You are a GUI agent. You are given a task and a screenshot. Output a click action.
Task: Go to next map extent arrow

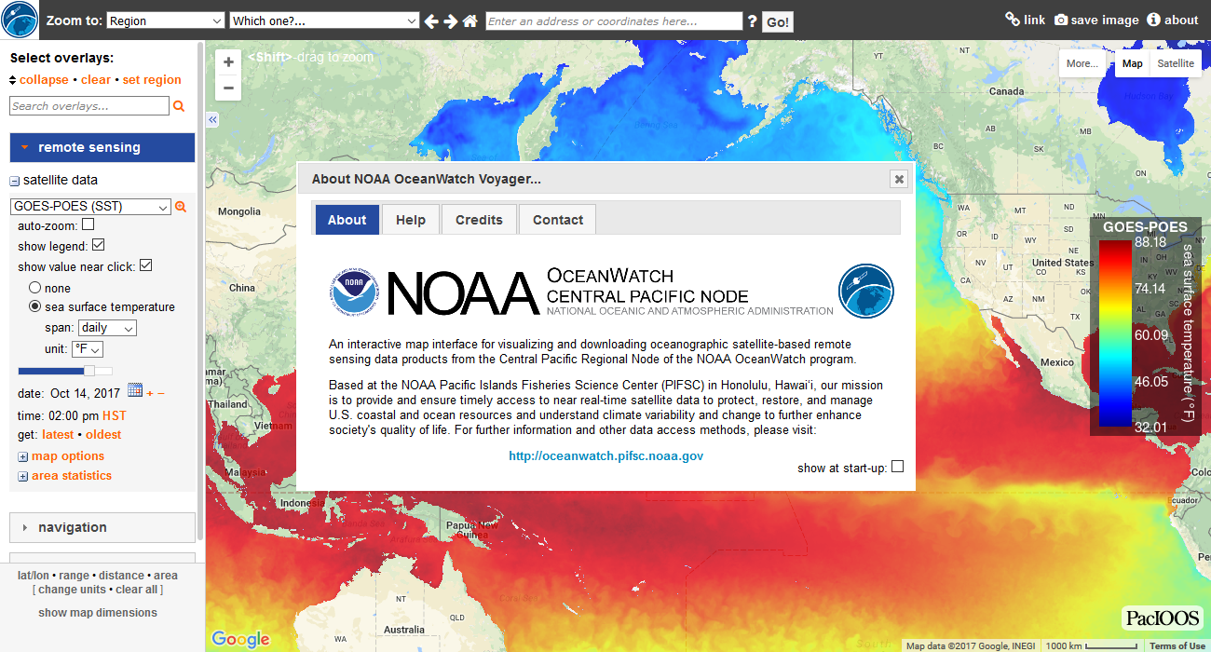451,21
